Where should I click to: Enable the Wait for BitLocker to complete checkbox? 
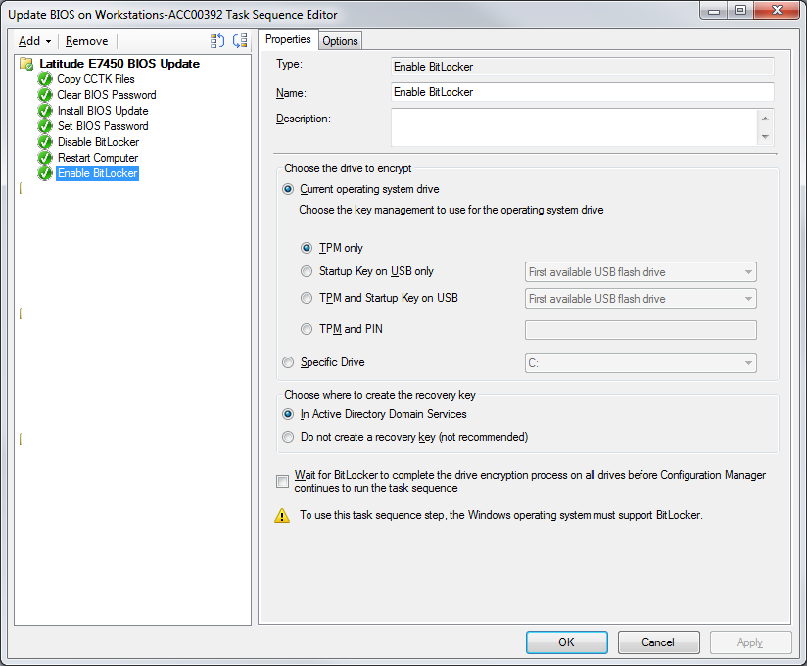(x=282, y=481)
